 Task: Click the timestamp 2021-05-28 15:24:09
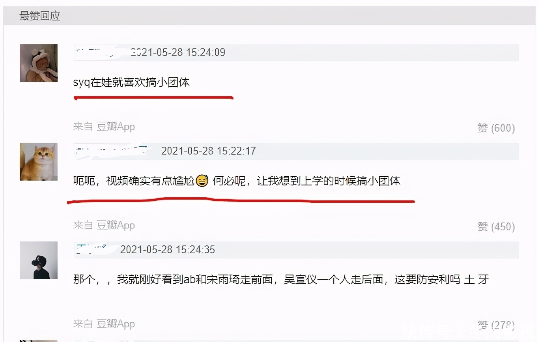(178, 52)
